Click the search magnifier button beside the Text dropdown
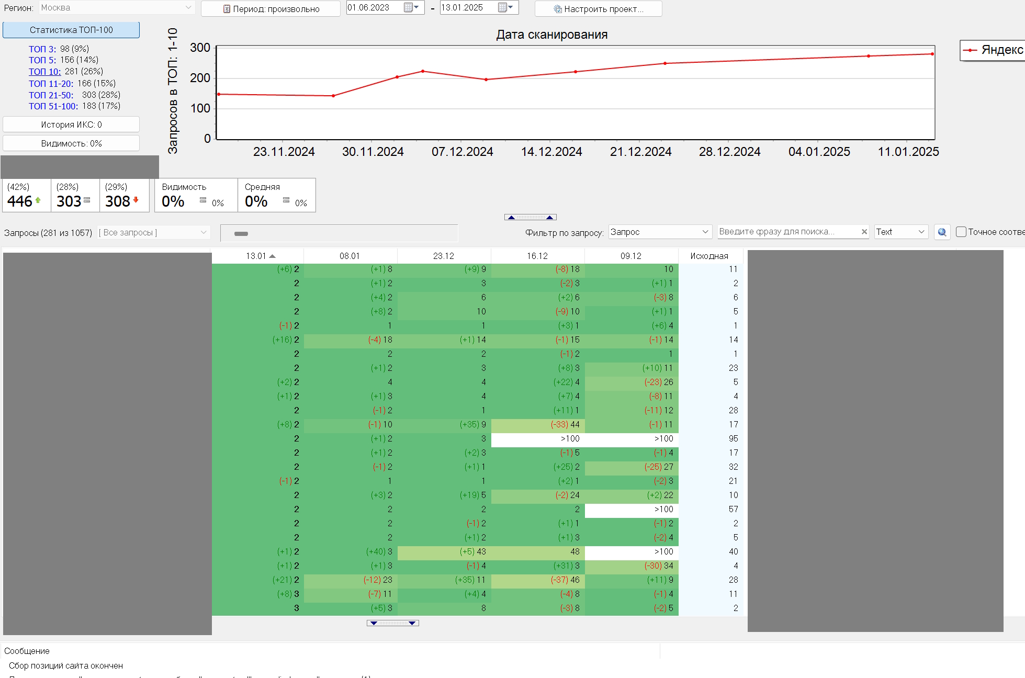The height and width of the screenshot is (678, 1025). tap(942, 232)
